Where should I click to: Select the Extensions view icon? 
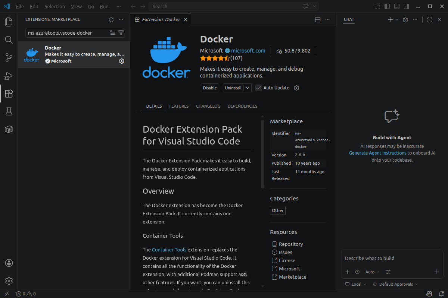click(x=9, y=93)
